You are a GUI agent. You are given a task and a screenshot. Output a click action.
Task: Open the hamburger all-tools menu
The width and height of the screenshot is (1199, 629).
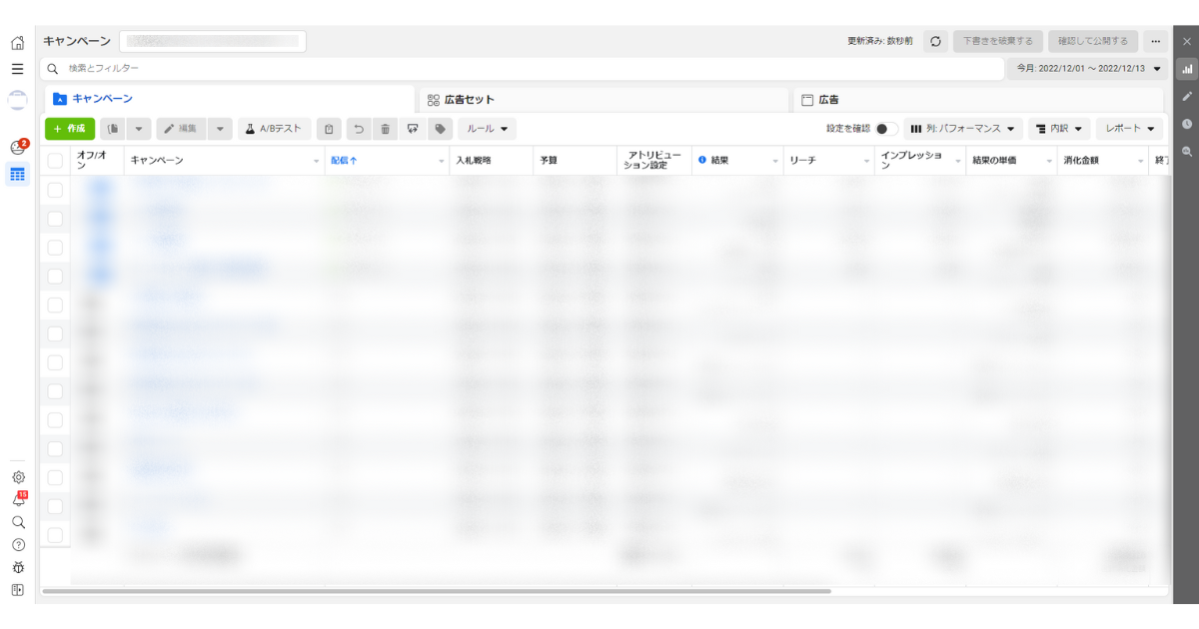point(17,69)
